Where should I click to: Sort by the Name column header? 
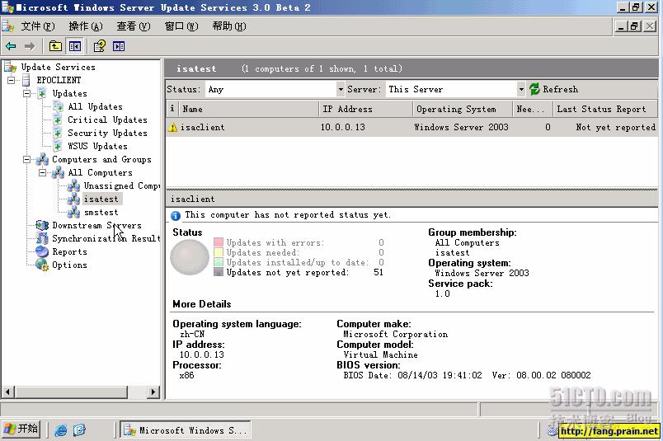pos(249,109)
